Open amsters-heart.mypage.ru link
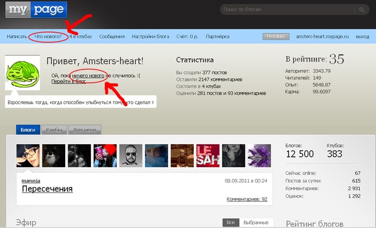Image resolution: width=376 pixels, height=228 pixels. pos(322,36)
